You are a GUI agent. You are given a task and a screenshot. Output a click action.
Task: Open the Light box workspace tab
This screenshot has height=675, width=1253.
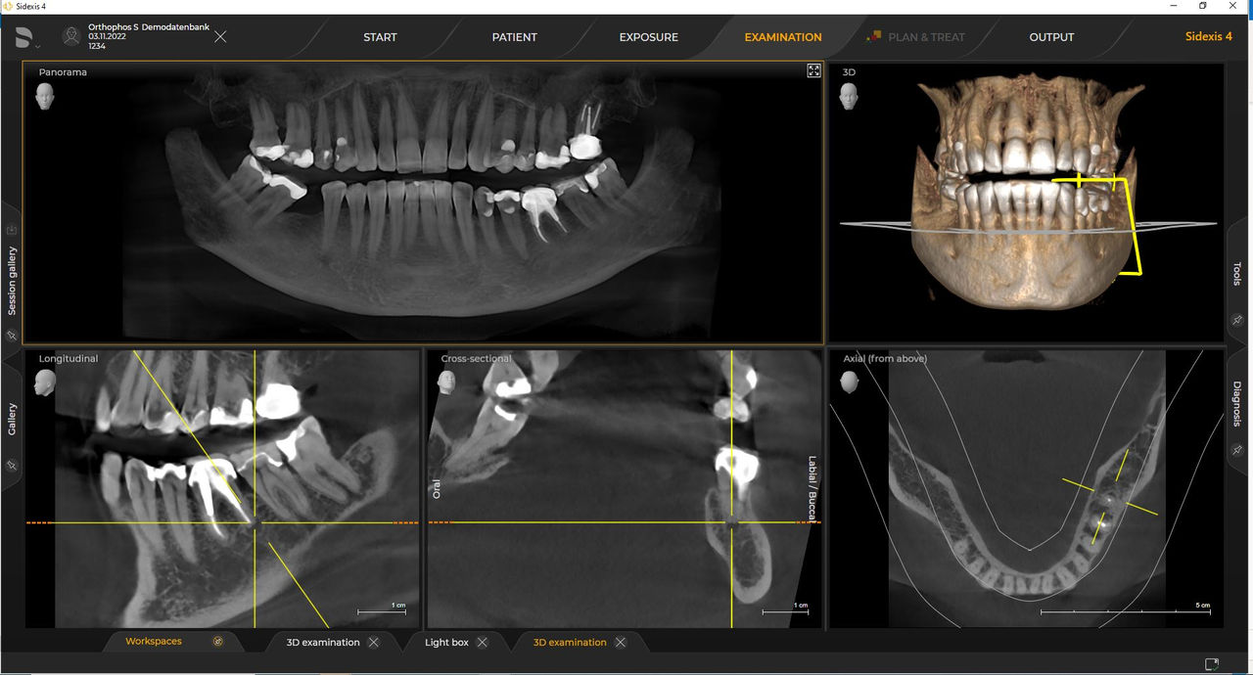(x=445, y=642)
